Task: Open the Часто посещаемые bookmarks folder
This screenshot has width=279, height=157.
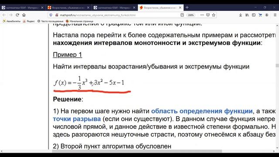Action: pyautogui.click(x=50, y=21)
